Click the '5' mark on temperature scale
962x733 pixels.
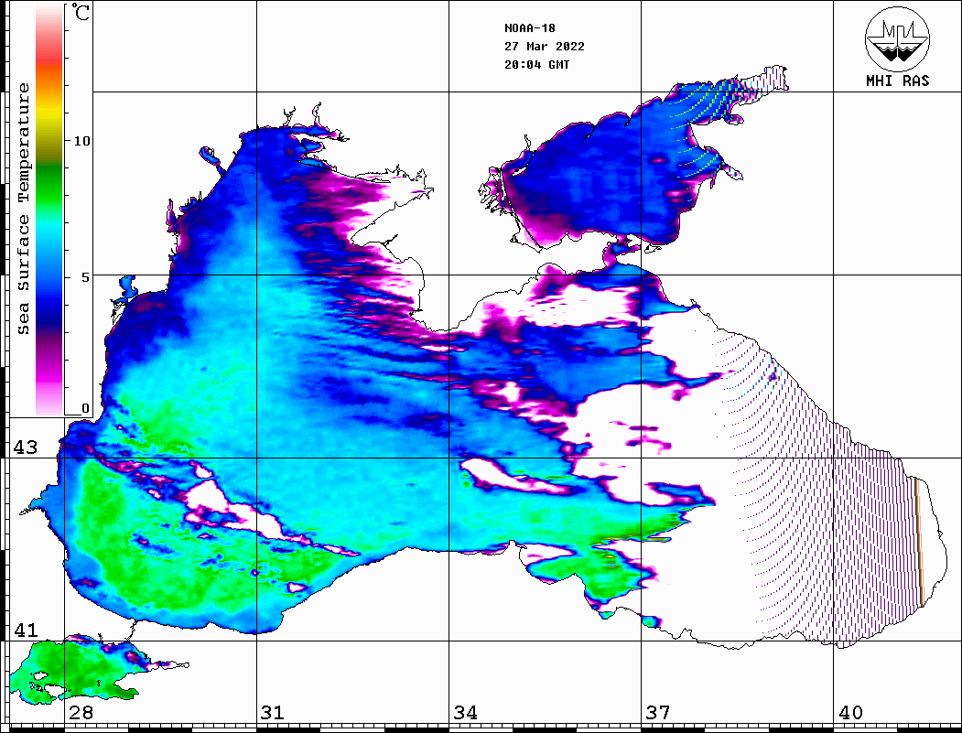pos(85,277)
